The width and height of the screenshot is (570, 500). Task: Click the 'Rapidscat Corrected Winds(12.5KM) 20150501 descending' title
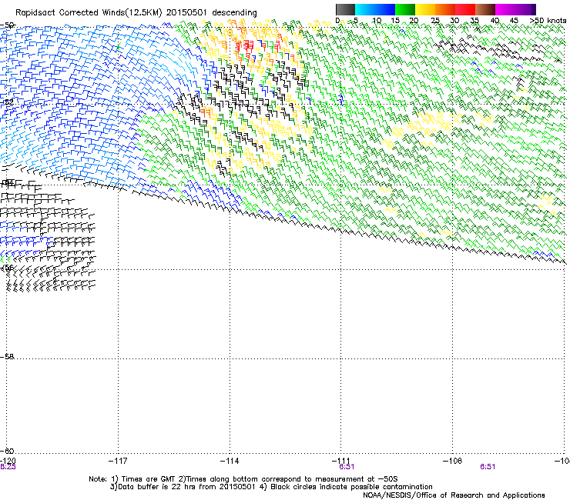(136, 12)
